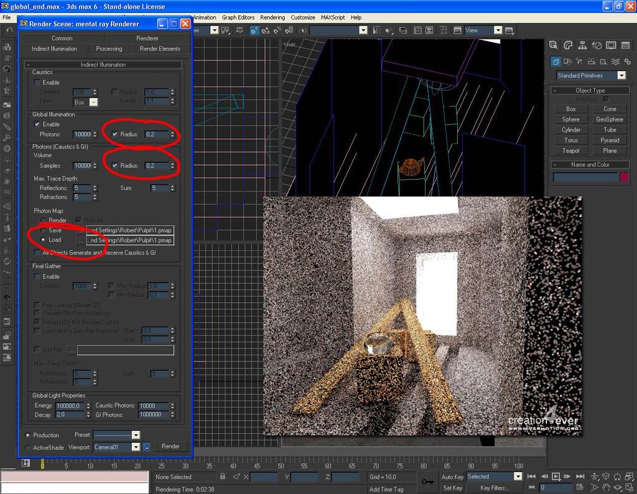Open the Modify panel tab icon
The height and width of the screenshot is (494, 637).
(x=568, y=45)
